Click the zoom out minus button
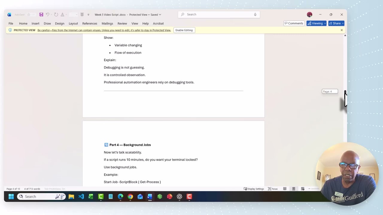This screenshot has height=215, width=383. [309, 189]
